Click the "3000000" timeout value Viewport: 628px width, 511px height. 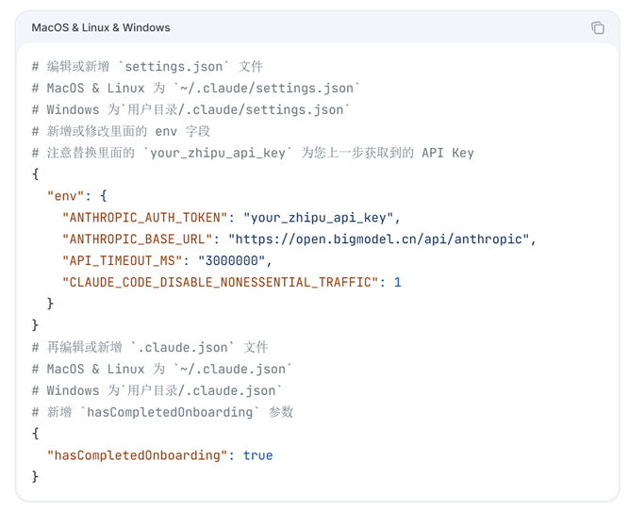tap(232, 261)
